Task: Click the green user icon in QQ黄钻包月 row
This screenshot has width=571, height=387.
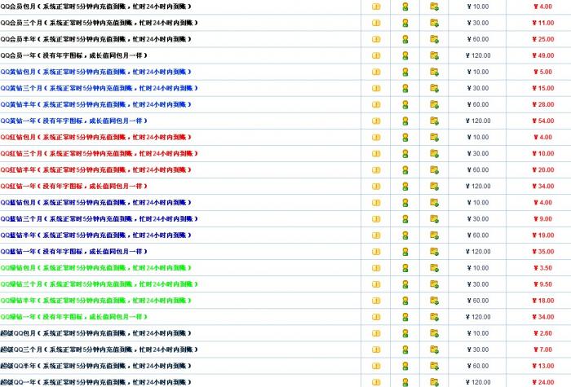Action: 405,72
